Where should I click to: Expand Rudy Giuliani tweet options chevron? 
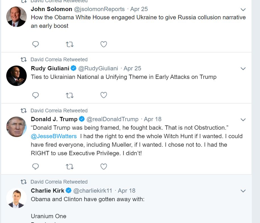point(243,69)
